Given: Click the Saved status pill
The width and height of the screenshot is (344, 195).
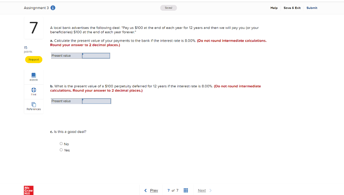Looking at the screenshot, I should click(168, 8).
